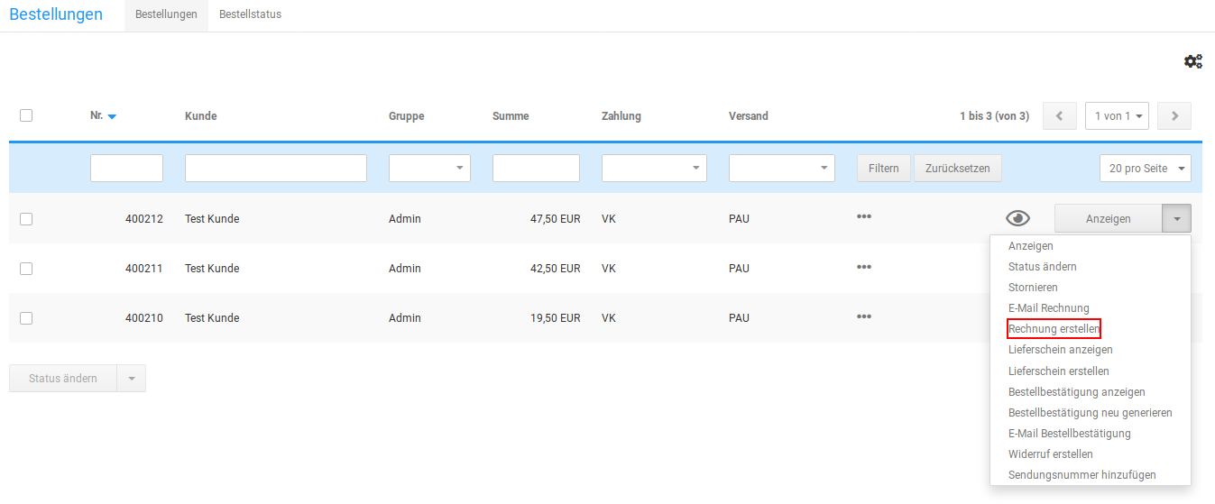Image resolution: width=1215 pixels, height=504 pixels.
Task: Click the Kunde filter text field
Action: [x=275, y=169]
